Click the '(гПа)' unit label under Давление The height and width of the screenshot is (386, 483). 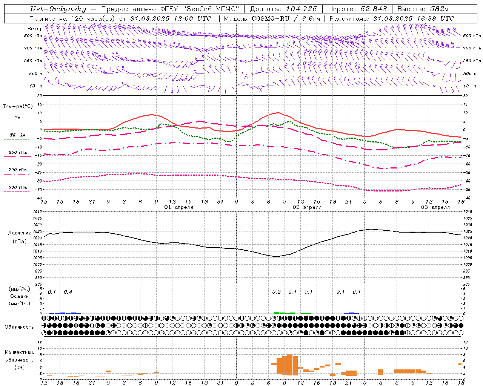pyautogui.click(x=20, y=242)
